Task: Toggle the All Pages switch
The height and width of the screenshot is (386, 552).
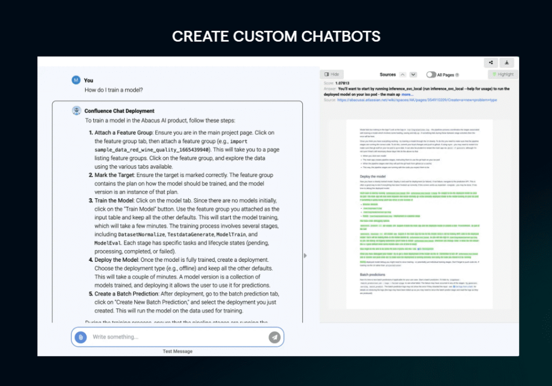Action: pyautogui.click(x=431, y=75)
